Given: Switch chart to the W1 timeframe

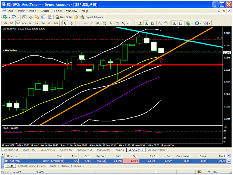Looking at the screenshot, I should point(50,23).
